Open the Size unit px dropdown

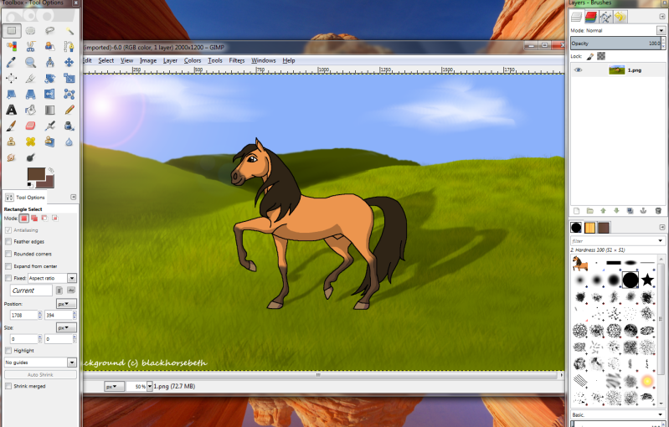66,327
